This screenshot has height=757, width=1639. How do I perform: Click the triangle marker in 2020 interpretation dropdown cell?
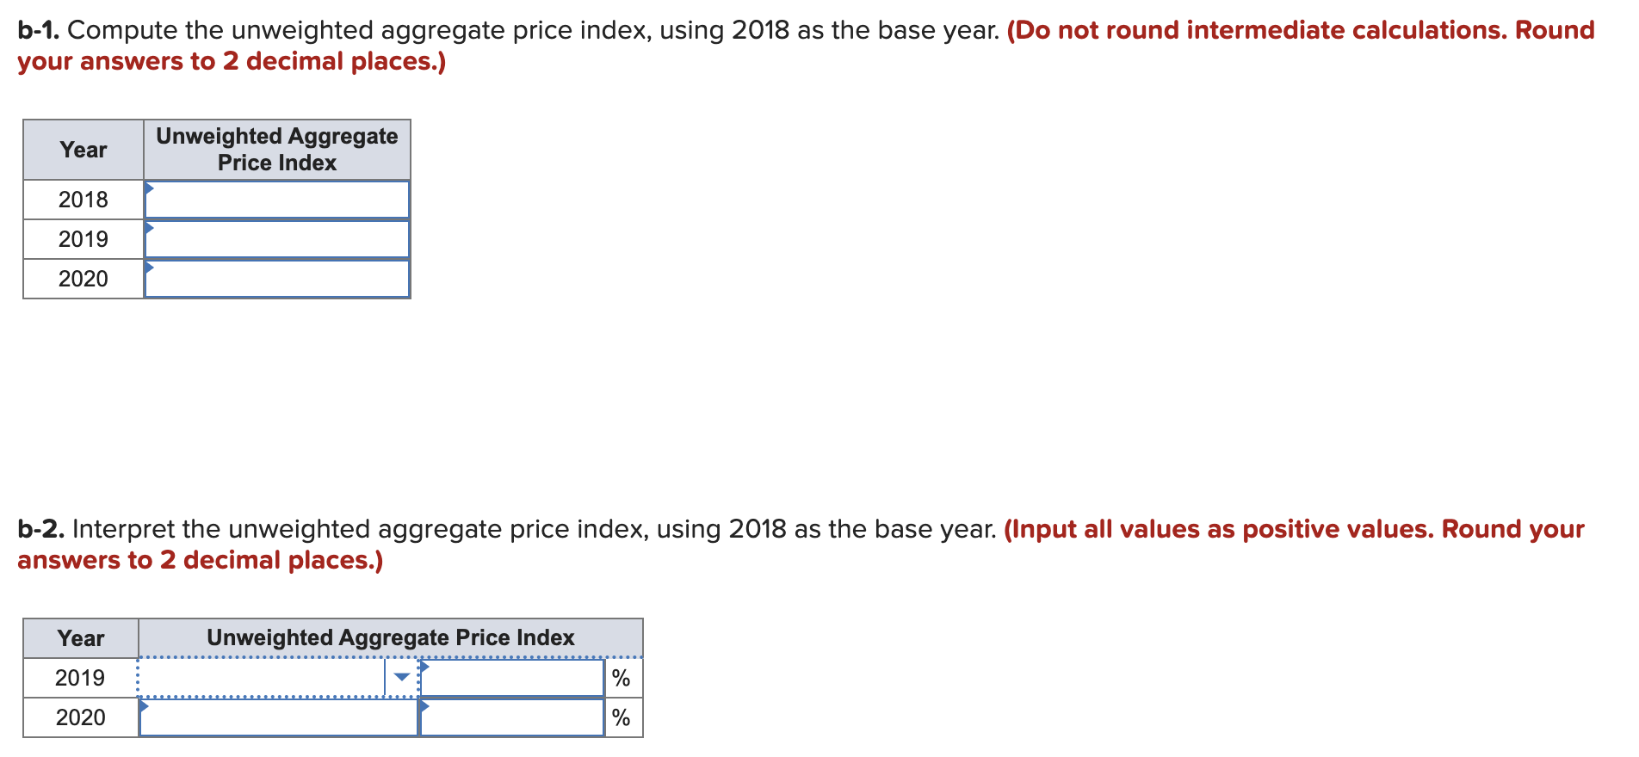pyautogui.click(x=145, y=705)
